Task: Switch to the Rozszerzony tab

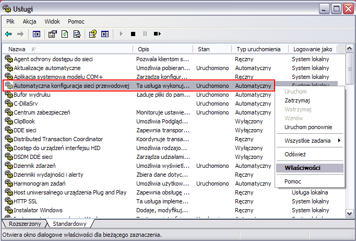Action: (x=24, y=224)
